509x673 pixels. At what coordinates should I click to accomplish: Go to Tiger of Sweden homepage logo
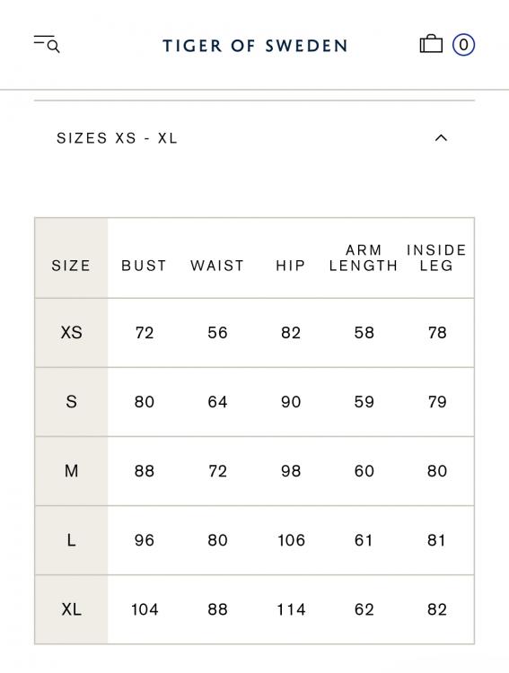[x=255, y=46]
